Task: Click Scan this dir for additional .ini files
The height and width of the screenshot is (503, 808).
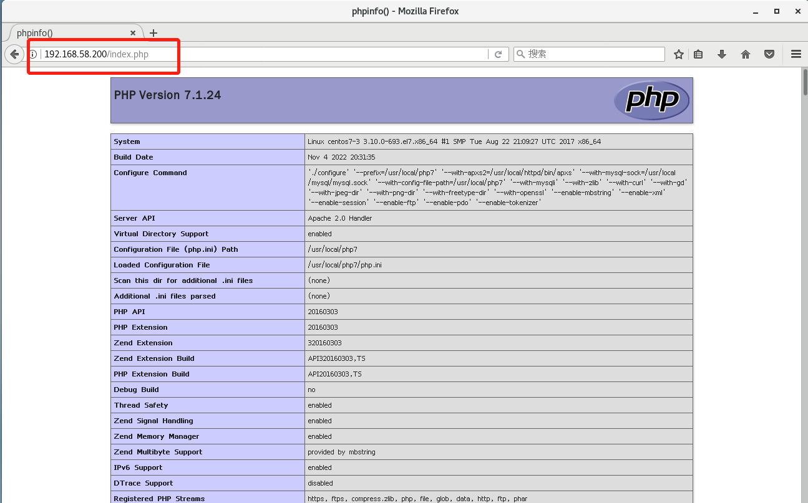Action: 183,280
